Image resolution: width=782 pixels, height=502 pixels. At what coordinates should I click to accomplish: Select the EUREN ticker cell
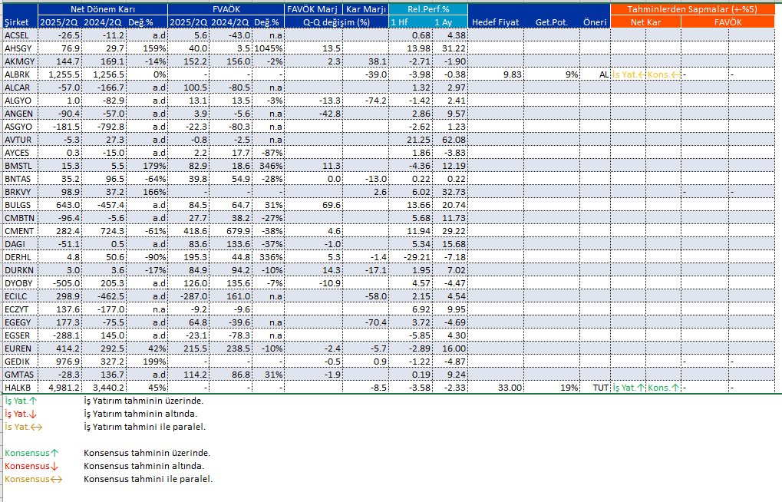coord(17,348)
